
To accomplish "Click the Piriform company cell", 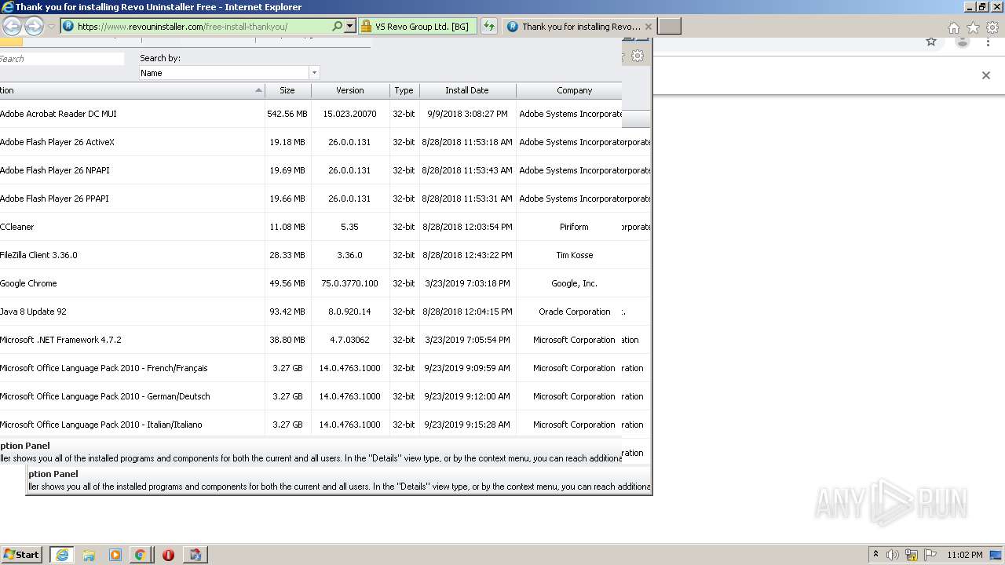I will (574, 227).
